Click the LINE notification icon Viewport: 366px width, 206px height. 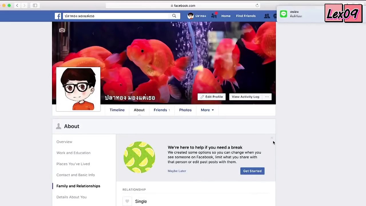(x=283, y=14)
